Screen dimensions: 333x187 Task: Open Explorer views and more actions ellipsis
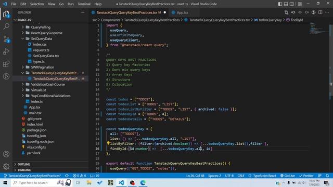pos(82,12)
